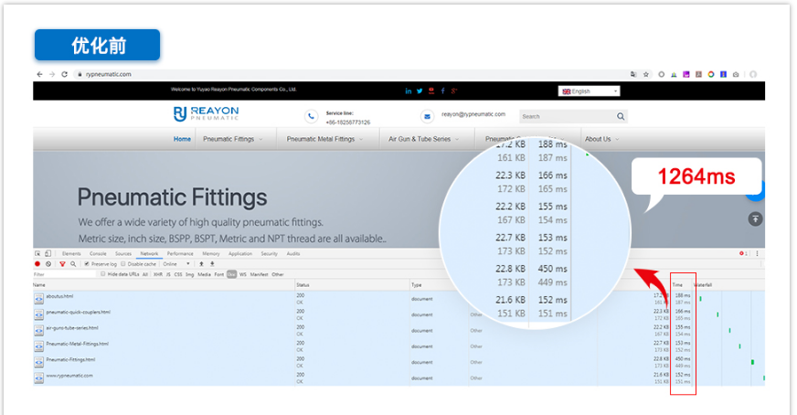Switch to the Console tab in DevTools
Viewport: 797px width, 415px height.
(x=98, y=253)
